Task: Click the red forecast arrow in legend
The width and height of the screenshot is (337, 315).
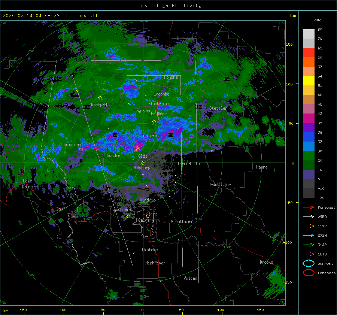Action: (309, 207)
